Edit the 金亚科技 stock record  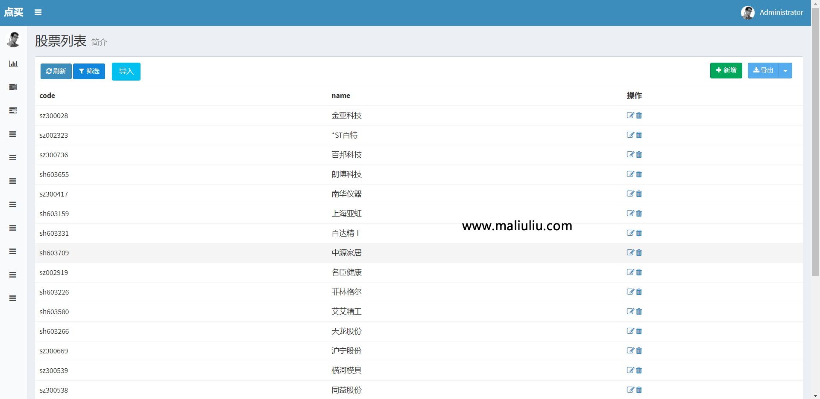(630, 116)
